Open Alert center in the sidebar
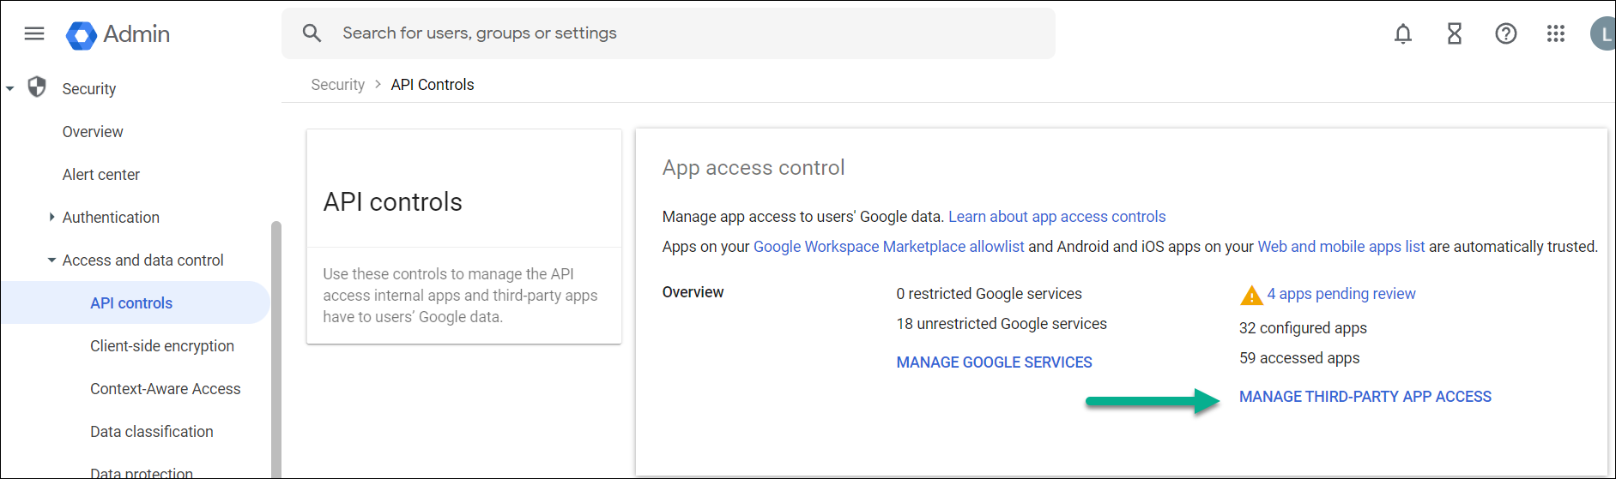1616x479 pixels. pyautogui.click(x=101, y=175)
